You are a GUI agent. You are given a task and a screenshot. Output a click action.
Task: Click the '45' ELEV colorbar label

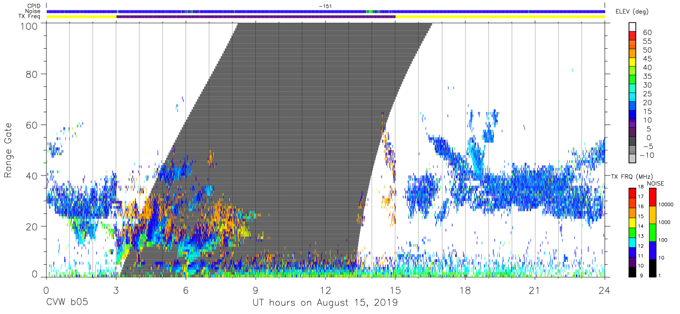[647, 59]
